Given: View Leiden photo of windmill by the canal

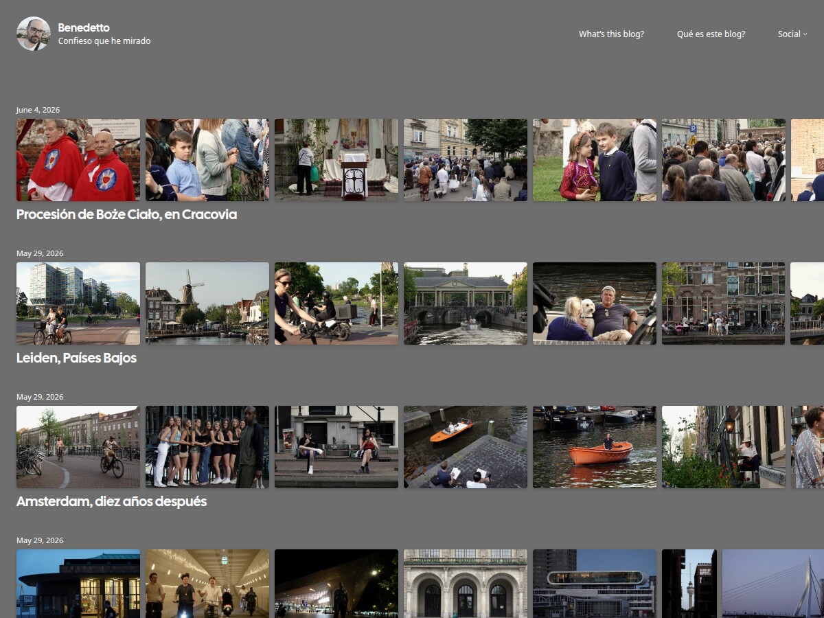Looking at the screenshot, I should tap(207, 304).
